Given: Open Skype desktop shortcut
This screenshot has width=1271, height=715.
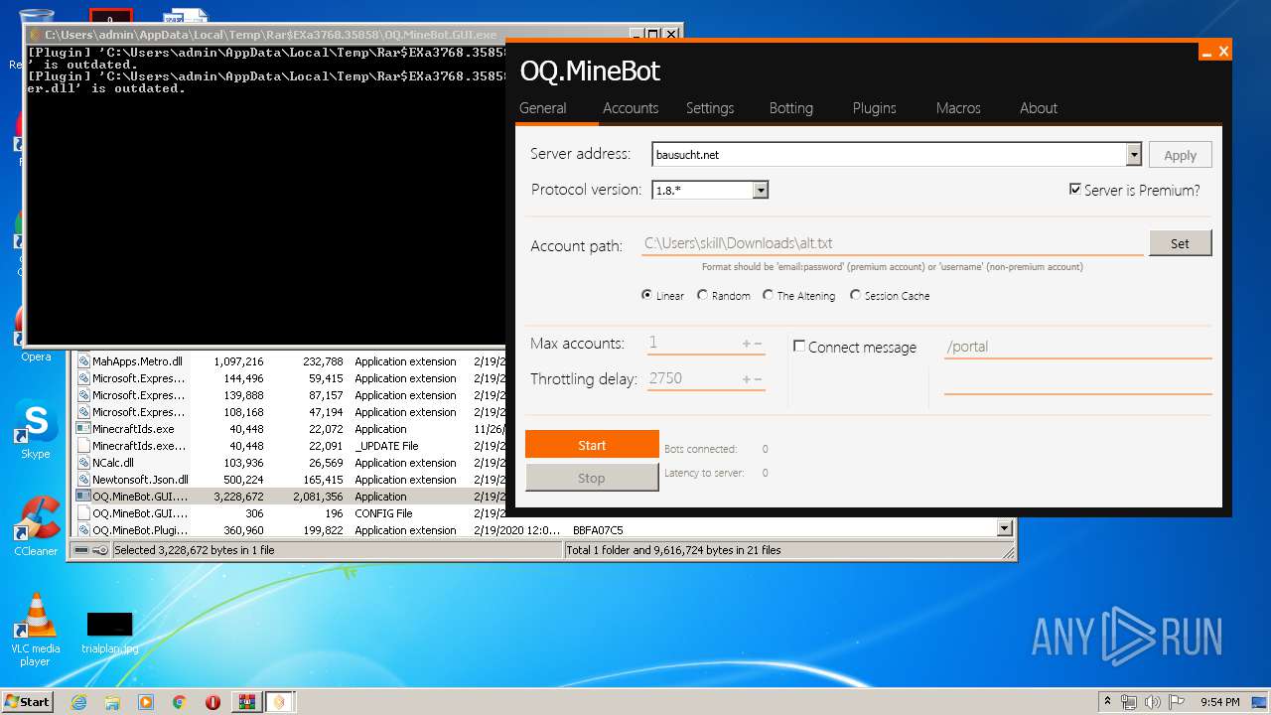Looking at the screenshot, I should click(x=36, y=430).
